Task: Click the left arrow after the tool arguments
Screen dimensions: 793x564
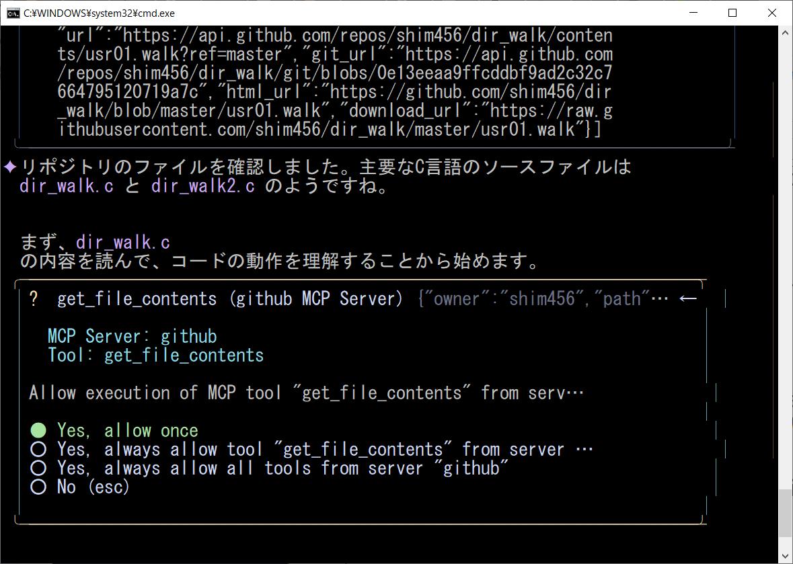Action: pyautogui.click(x=687, y=299)
